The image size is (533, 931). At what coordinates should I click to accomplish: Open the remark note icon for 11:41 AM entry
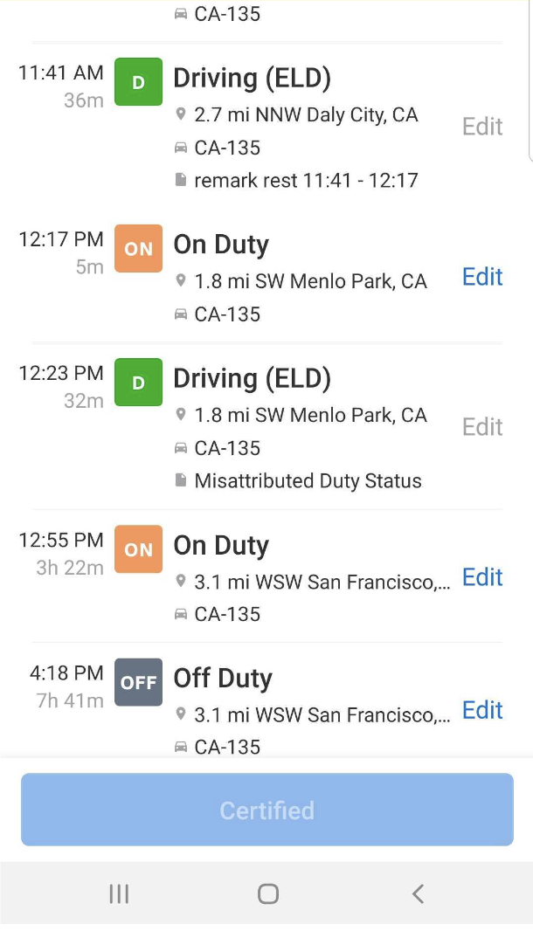pyautogui.click(x=182, y=180)
